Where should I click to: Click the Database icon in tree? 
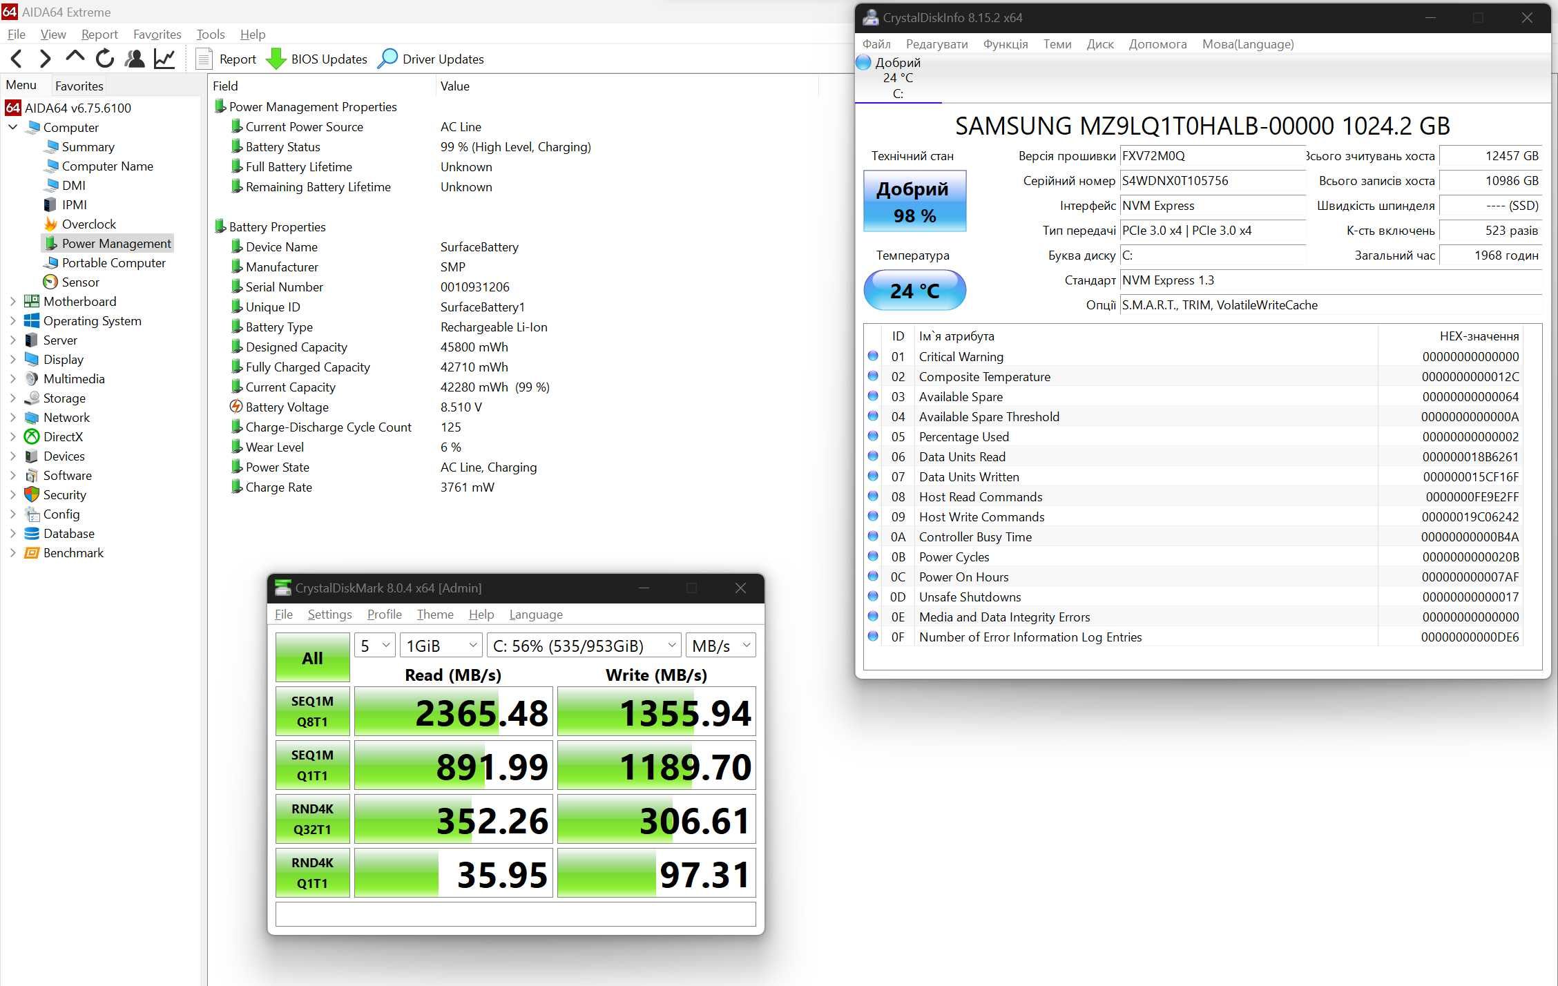pos(32,534)
